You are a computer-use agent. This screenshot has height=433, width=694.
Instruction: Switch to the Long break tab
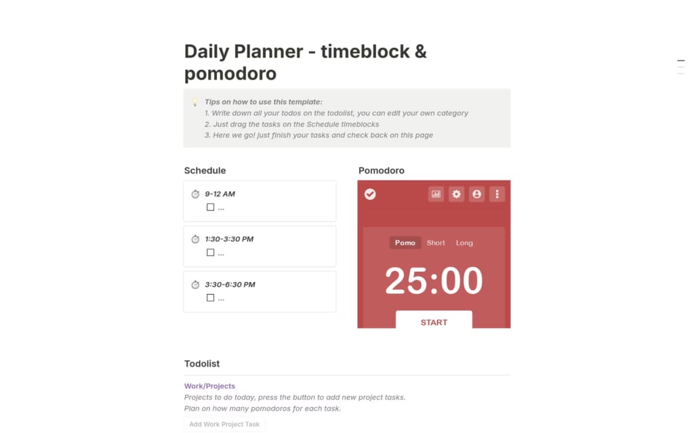pyautogui.click(x=464, y=243)
